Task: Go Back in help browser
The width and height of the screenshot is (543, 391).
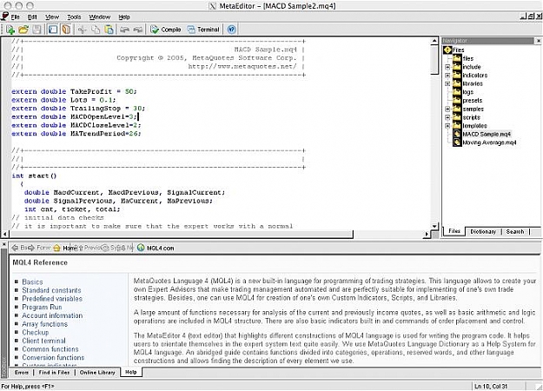Action: [19, 248]
